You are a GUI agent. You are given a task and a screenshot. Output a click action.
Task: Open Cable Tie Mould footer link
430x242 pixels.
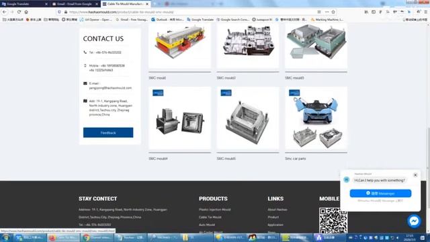coord(210,217)
